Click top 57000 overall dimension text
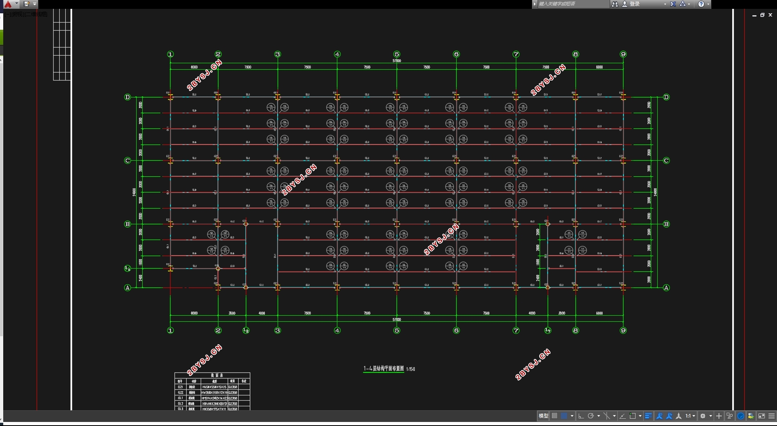 (397, 61)
